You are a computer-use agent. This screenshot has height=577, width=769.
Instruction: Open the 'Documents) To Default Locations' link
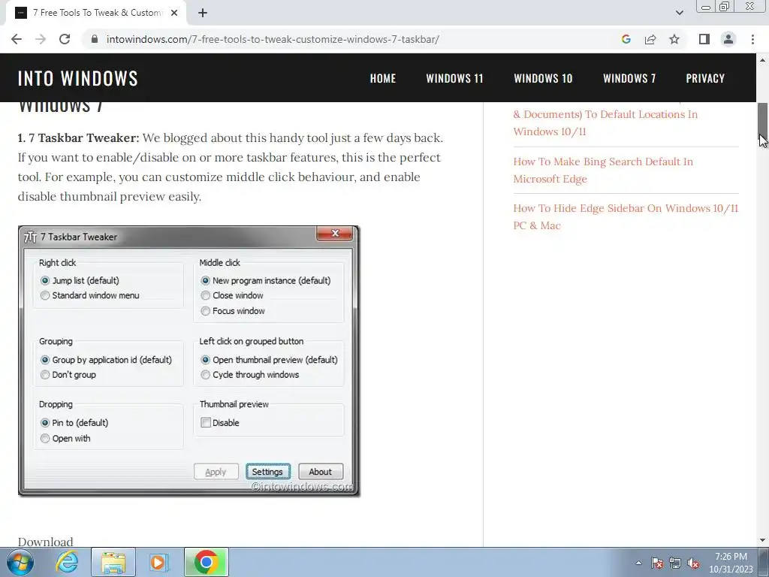[x=605, y=122]
